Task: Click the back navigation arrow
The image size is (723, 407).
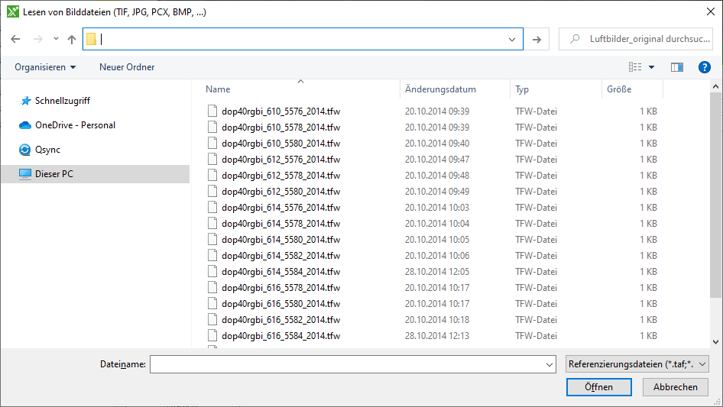Action: coord(15,39)
